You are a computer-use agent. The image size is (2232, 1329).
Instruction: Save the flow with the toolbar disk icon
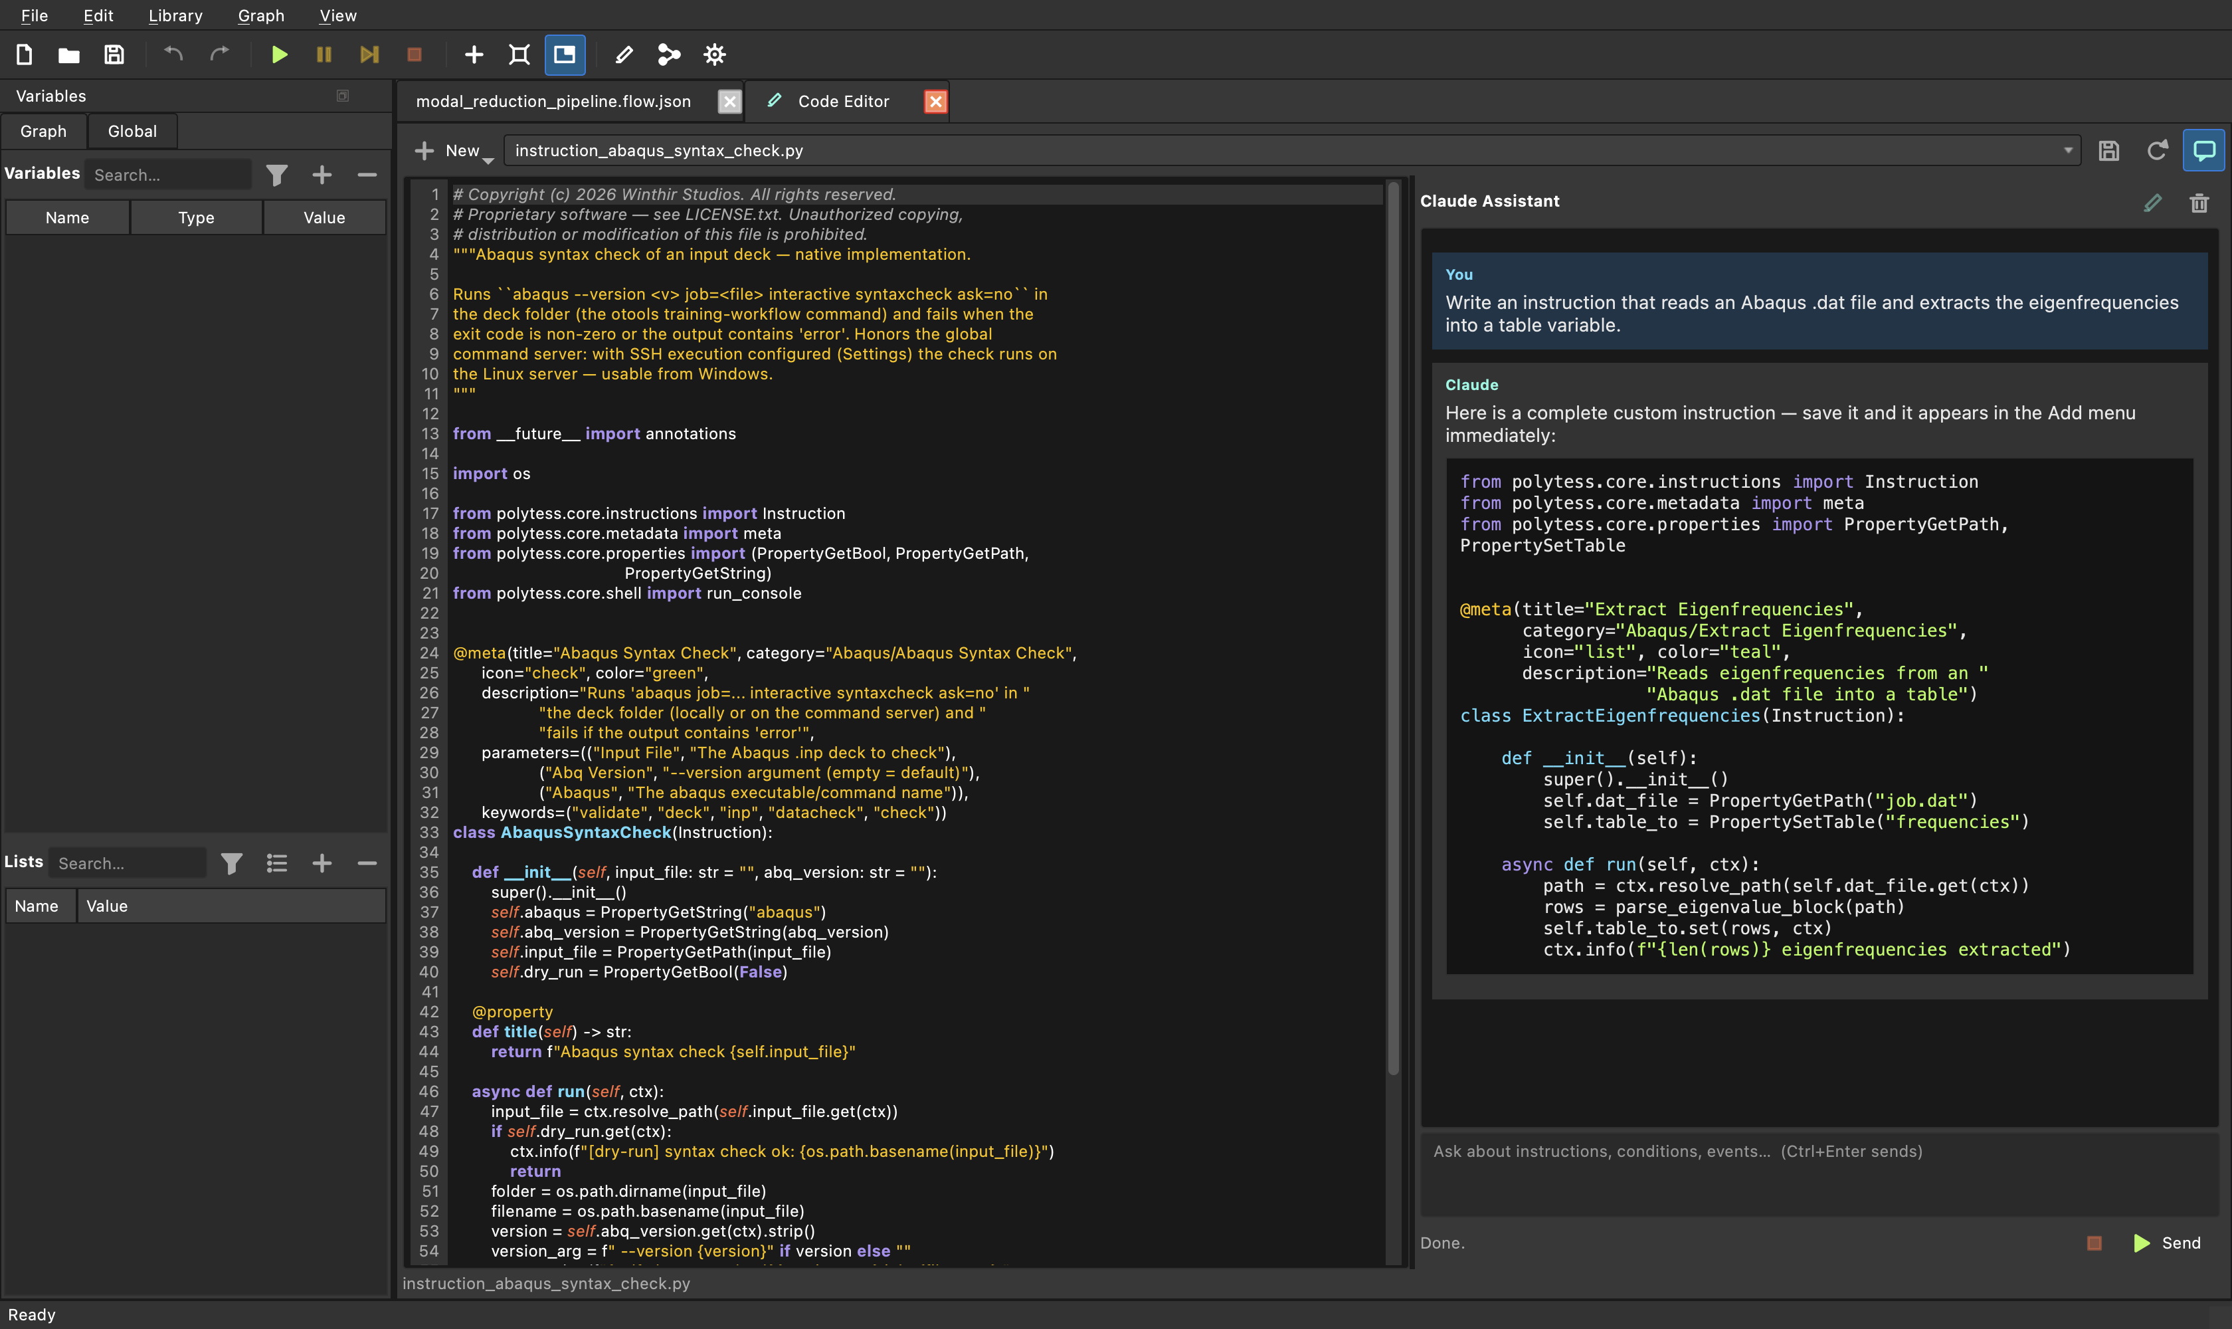point(114,54)
